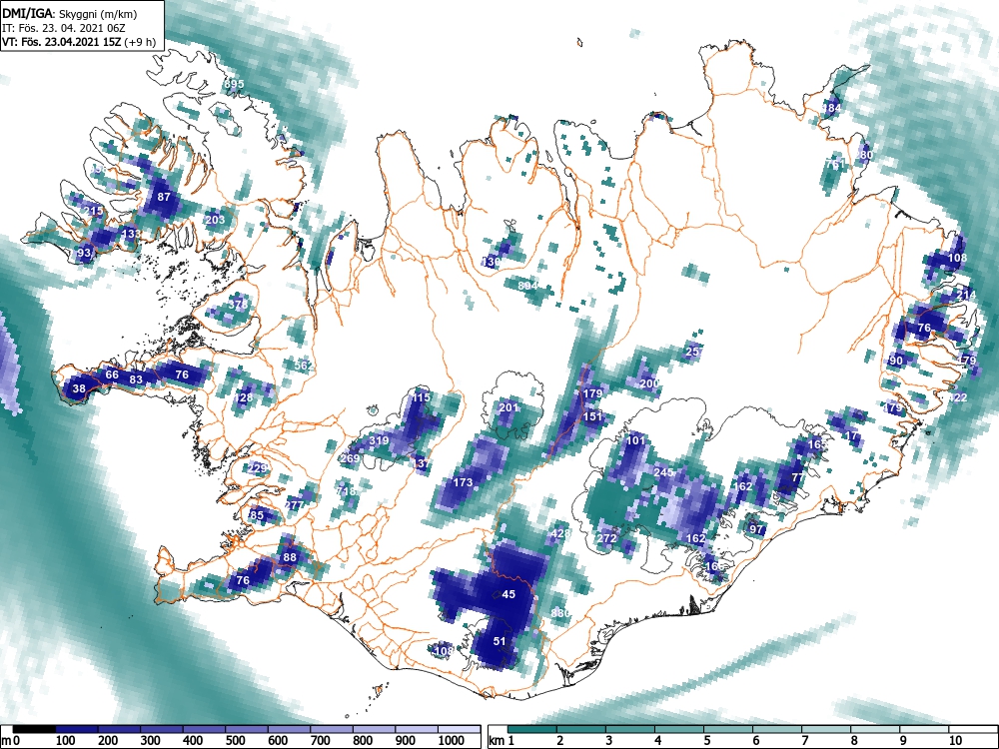Screen dimensions: 999x749
Task: Select the '93' value on the map
Action: (84, 253)
